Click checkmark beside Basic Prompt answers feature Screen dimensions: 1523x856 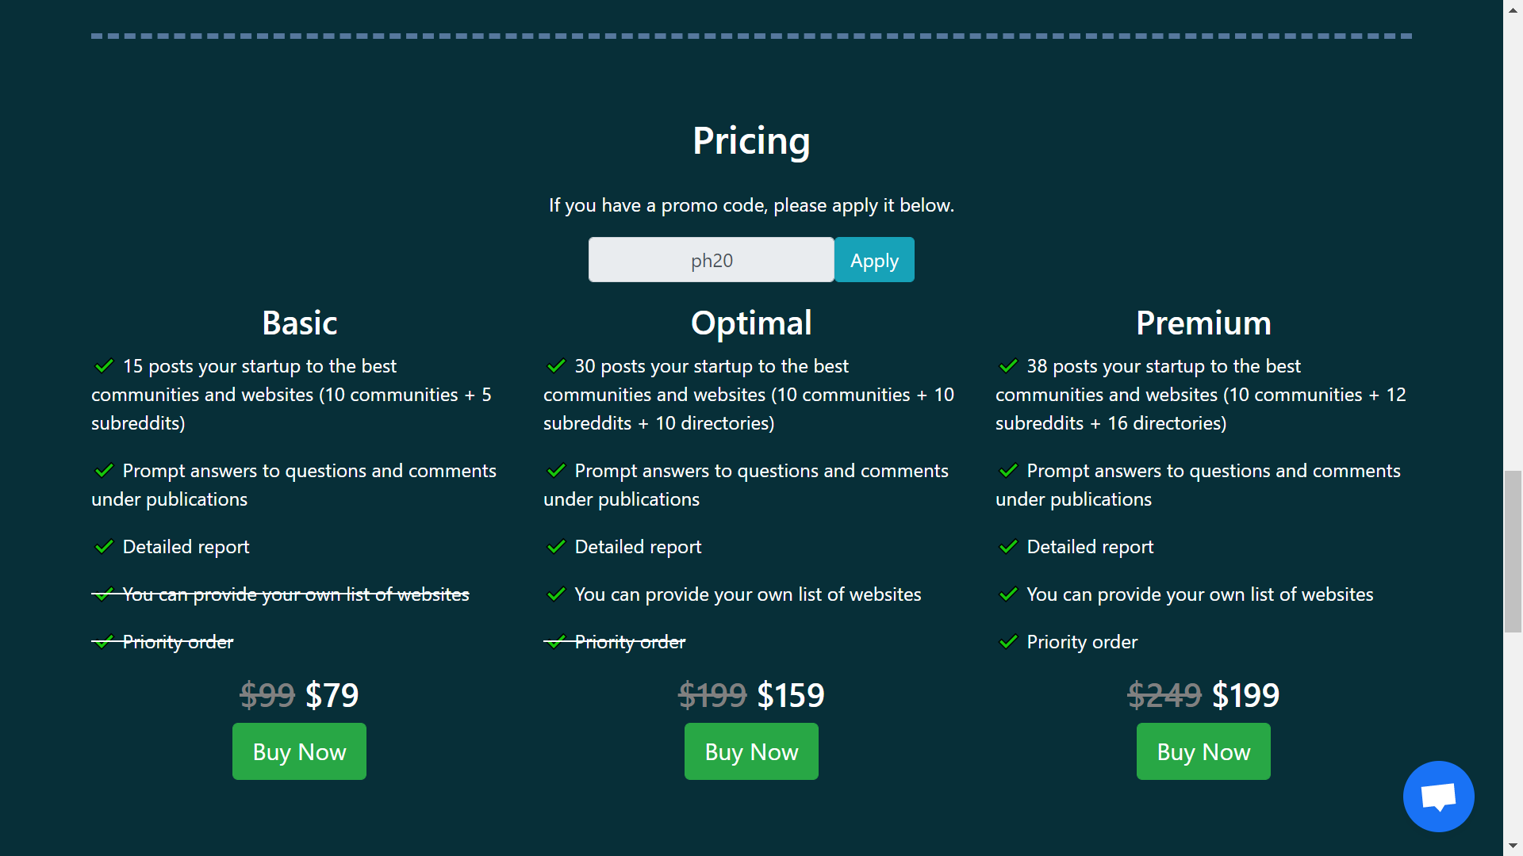click(104, 471)
